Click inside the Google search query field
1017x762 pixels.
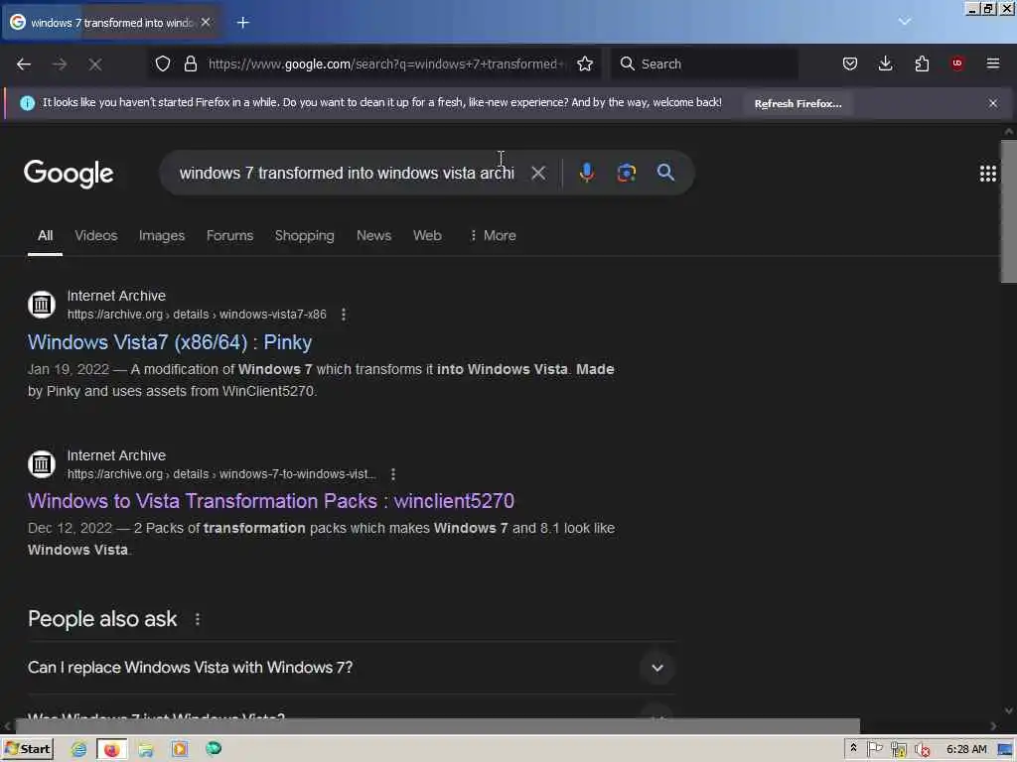click(x=347, y=173)
